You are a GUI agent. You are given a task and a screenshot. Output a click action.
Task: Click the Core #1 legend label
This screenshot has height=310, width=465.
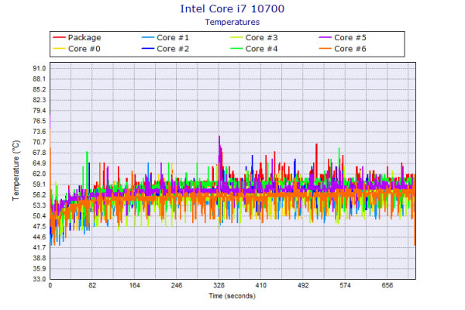pyautogui.click(x=173, y=38)
